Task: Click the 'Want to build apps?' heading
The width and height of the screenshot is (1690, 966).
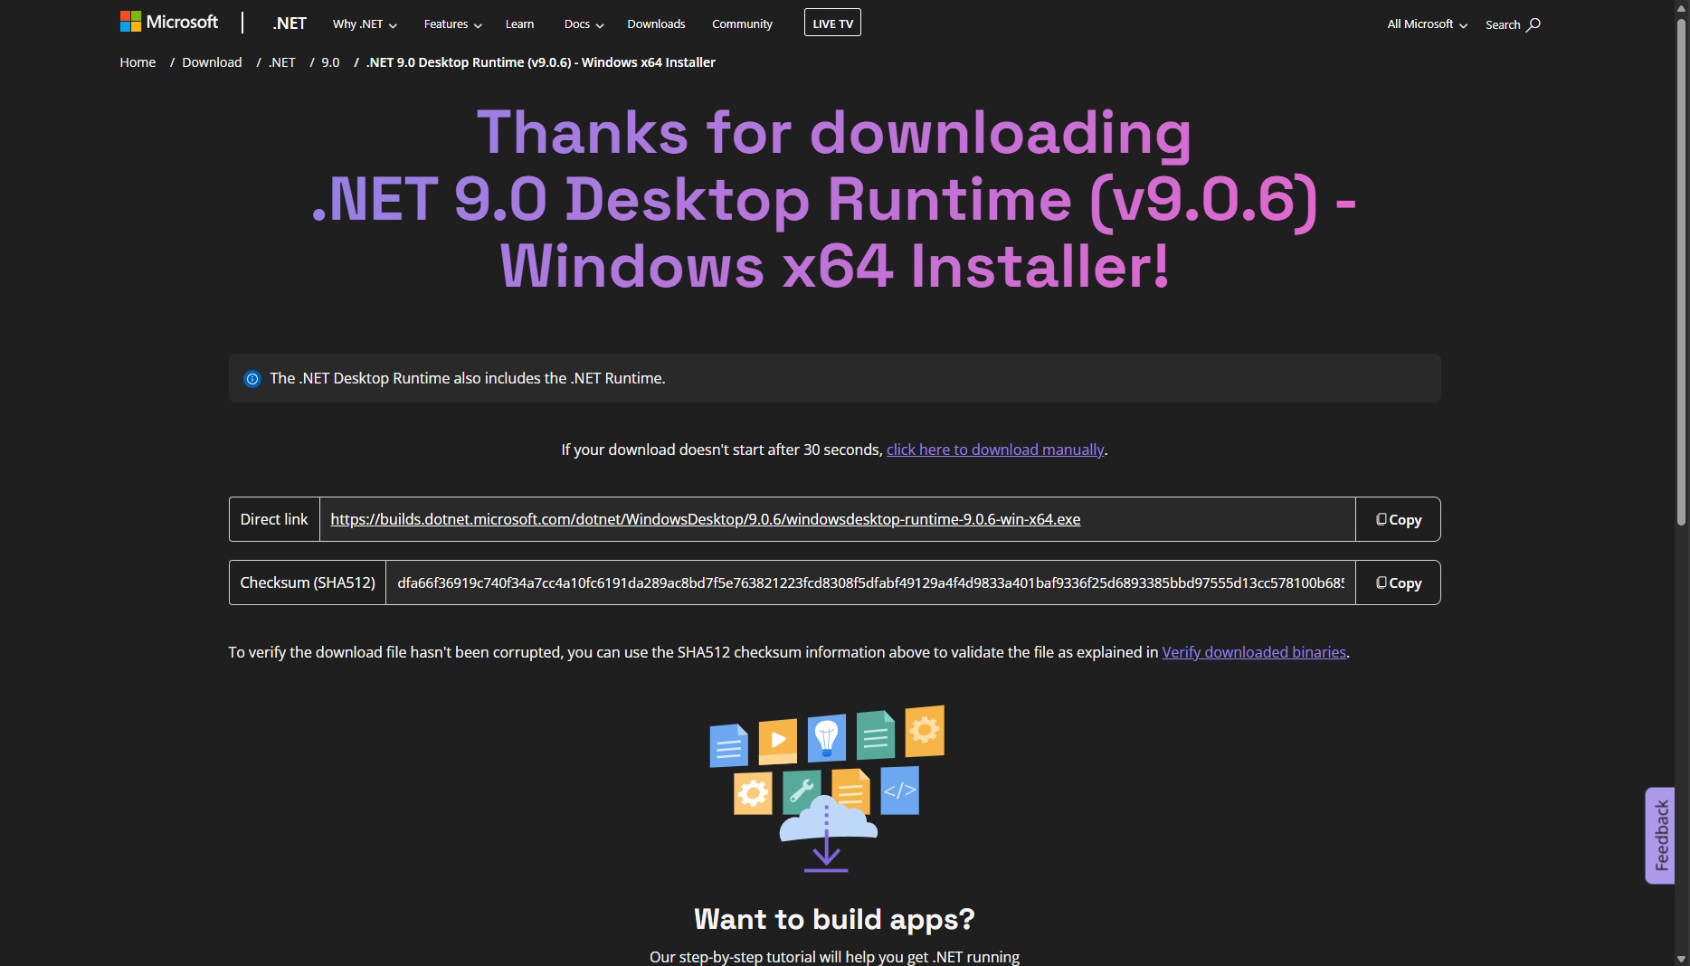Action: coord(834,919)
